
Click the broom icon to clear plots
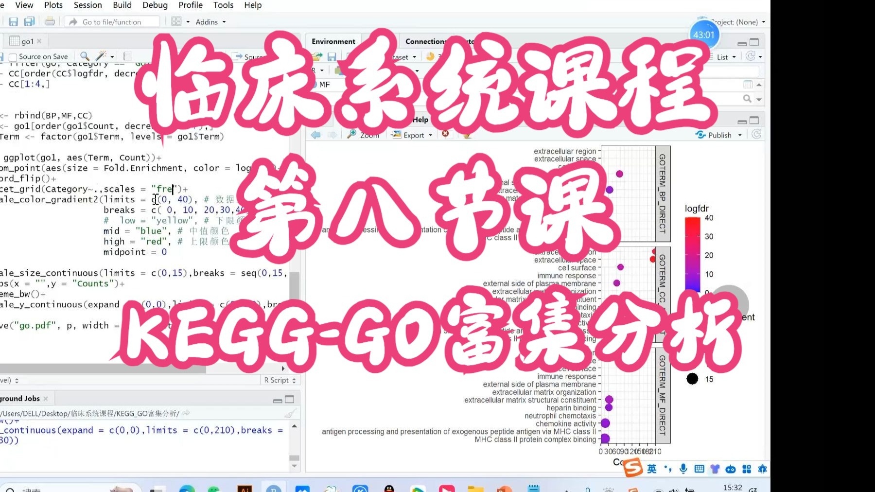[x=466, y=135]
